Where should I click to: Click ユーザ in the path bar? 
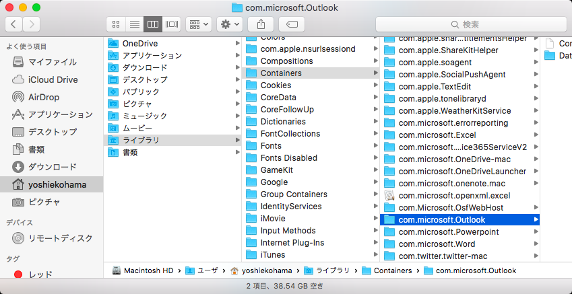coord(201,270)
